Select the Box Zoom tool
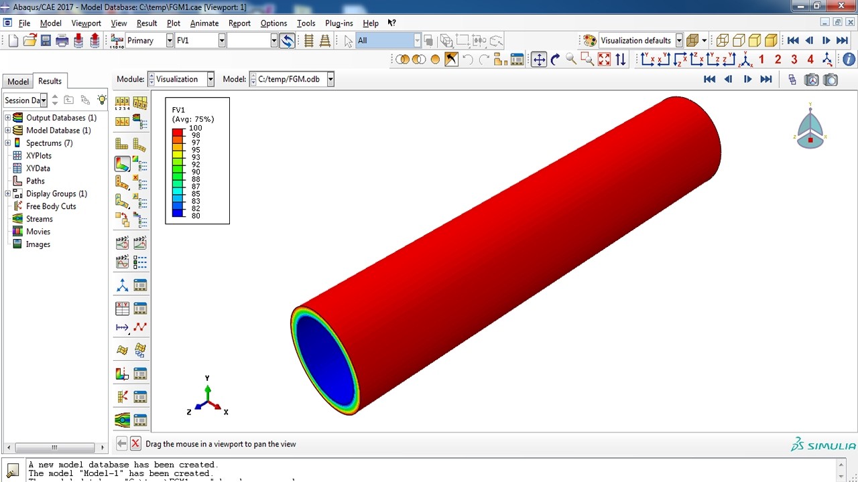The height and width of the screenshot is (482, 858). tap(588, 60)
